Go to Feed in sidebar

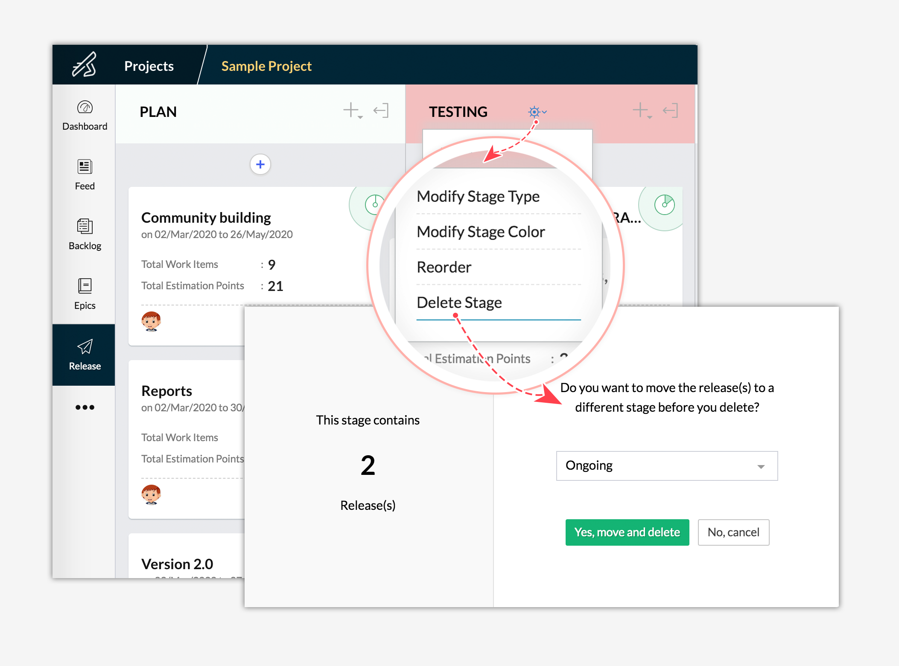85,167
